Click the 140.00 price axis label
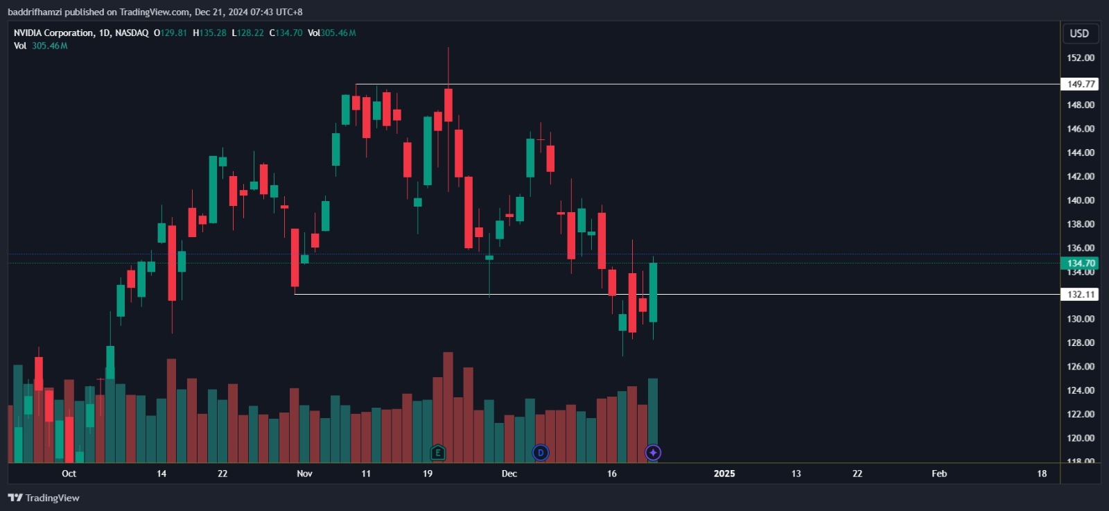 [x=1081, y=200]
